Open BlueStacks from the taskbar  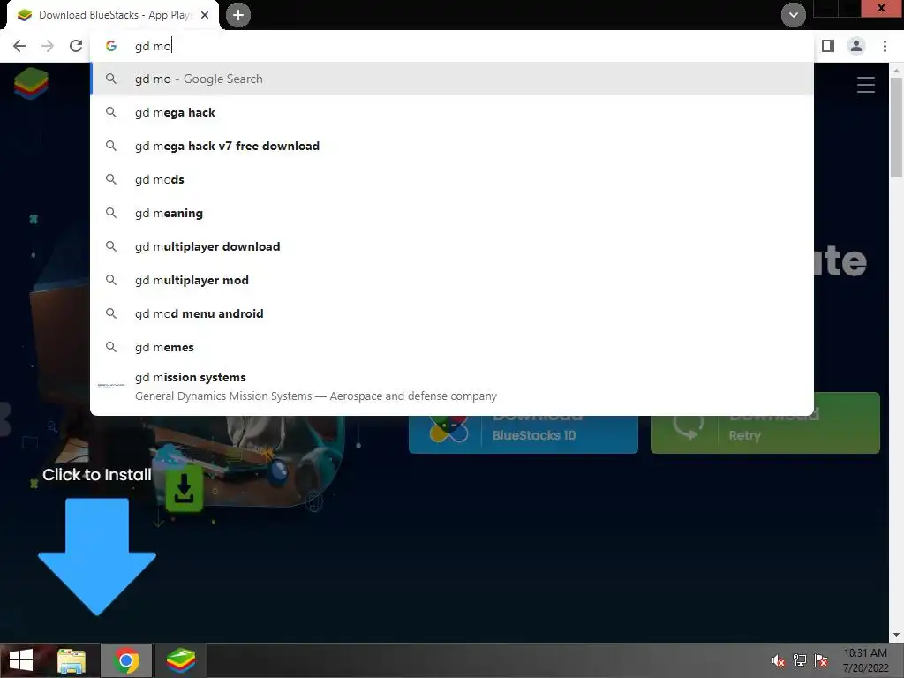click(181, 660)
